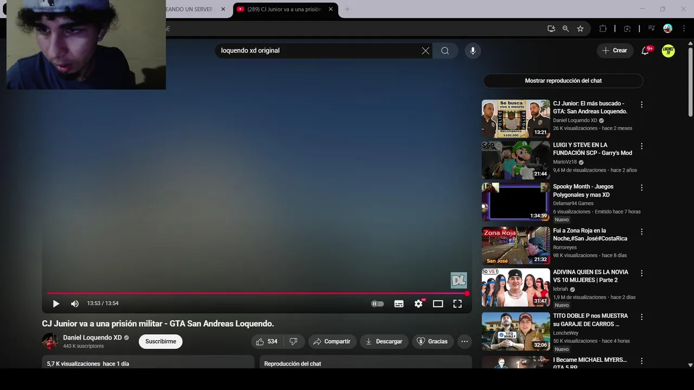
Task: Open more actions menu beside Gracias
Action: coord(465,342)
